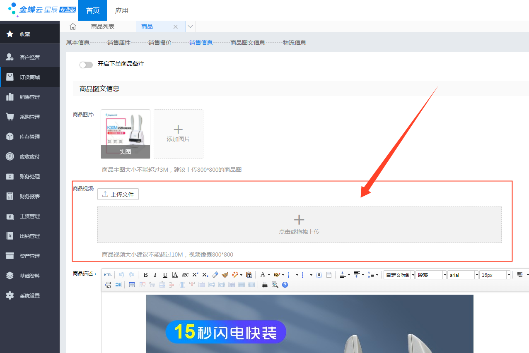Open the editor help question mark icon
This screenshot has width=529, height=353.
tap(285, 285)
